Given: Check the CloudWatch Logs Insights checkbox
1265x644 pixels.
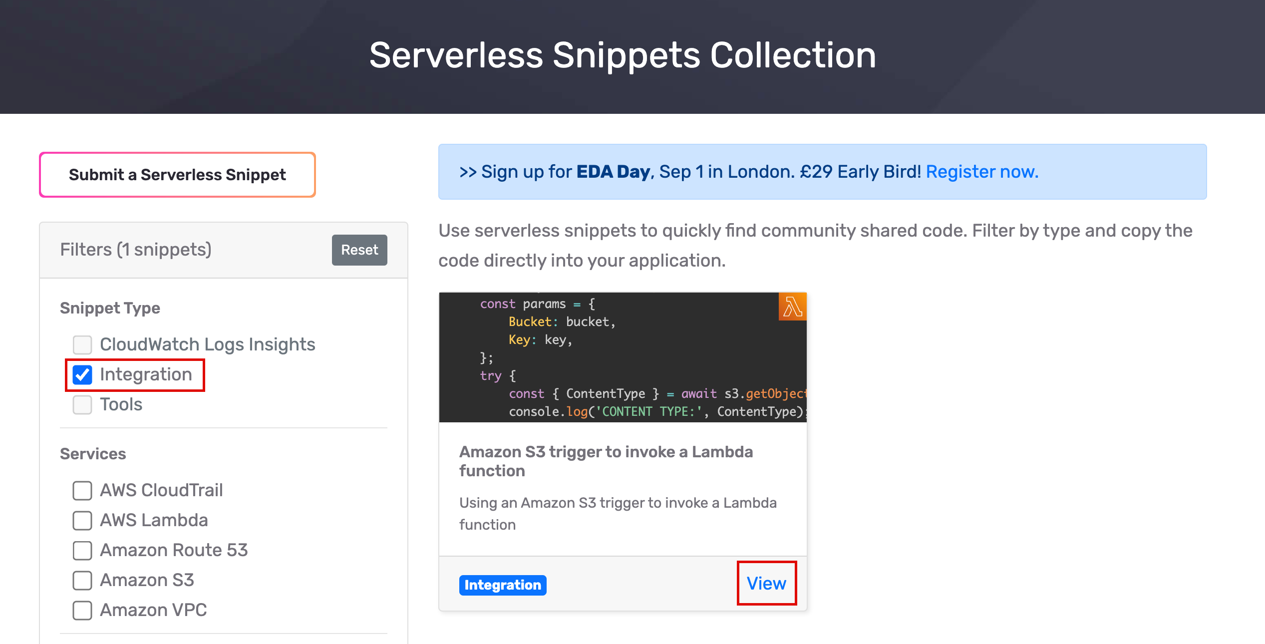Looking at the screenshot, I should [x=82, y=344].
